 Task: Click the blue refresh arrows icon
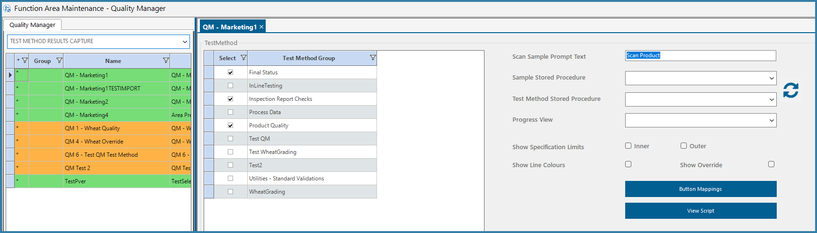(x=790, y=90)
